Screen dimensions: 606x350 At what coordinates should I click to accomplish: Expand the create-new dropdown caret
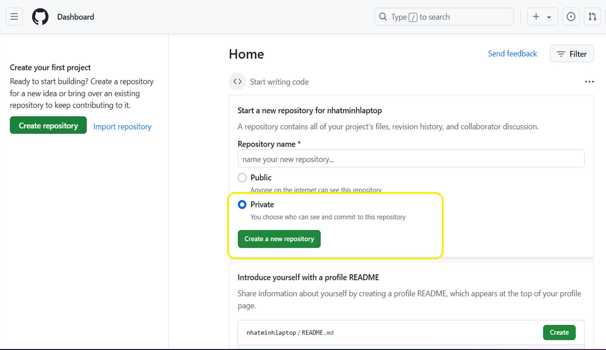[x=549, y=17]
